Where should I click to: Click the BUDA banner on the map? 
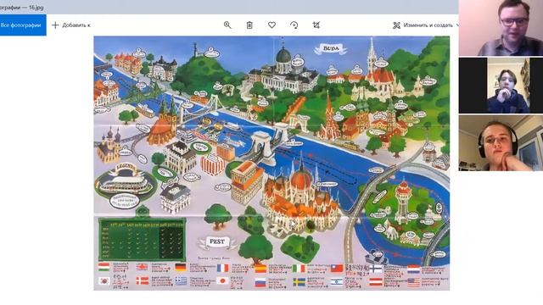click(331, 49)
